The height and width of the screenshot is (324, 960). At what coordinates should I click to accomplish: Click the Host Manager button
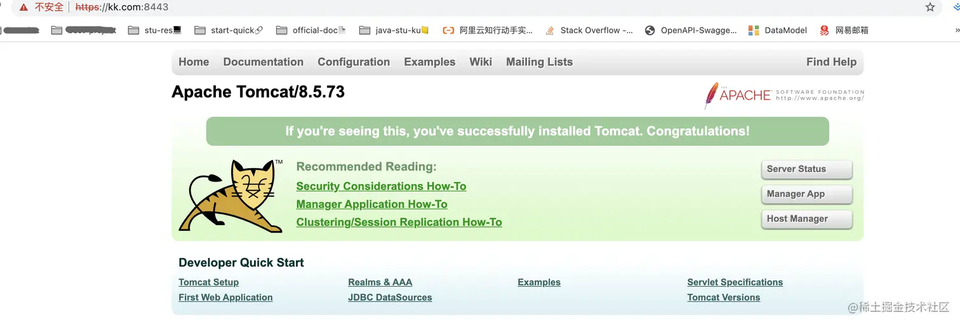click(x=806, y=219)
